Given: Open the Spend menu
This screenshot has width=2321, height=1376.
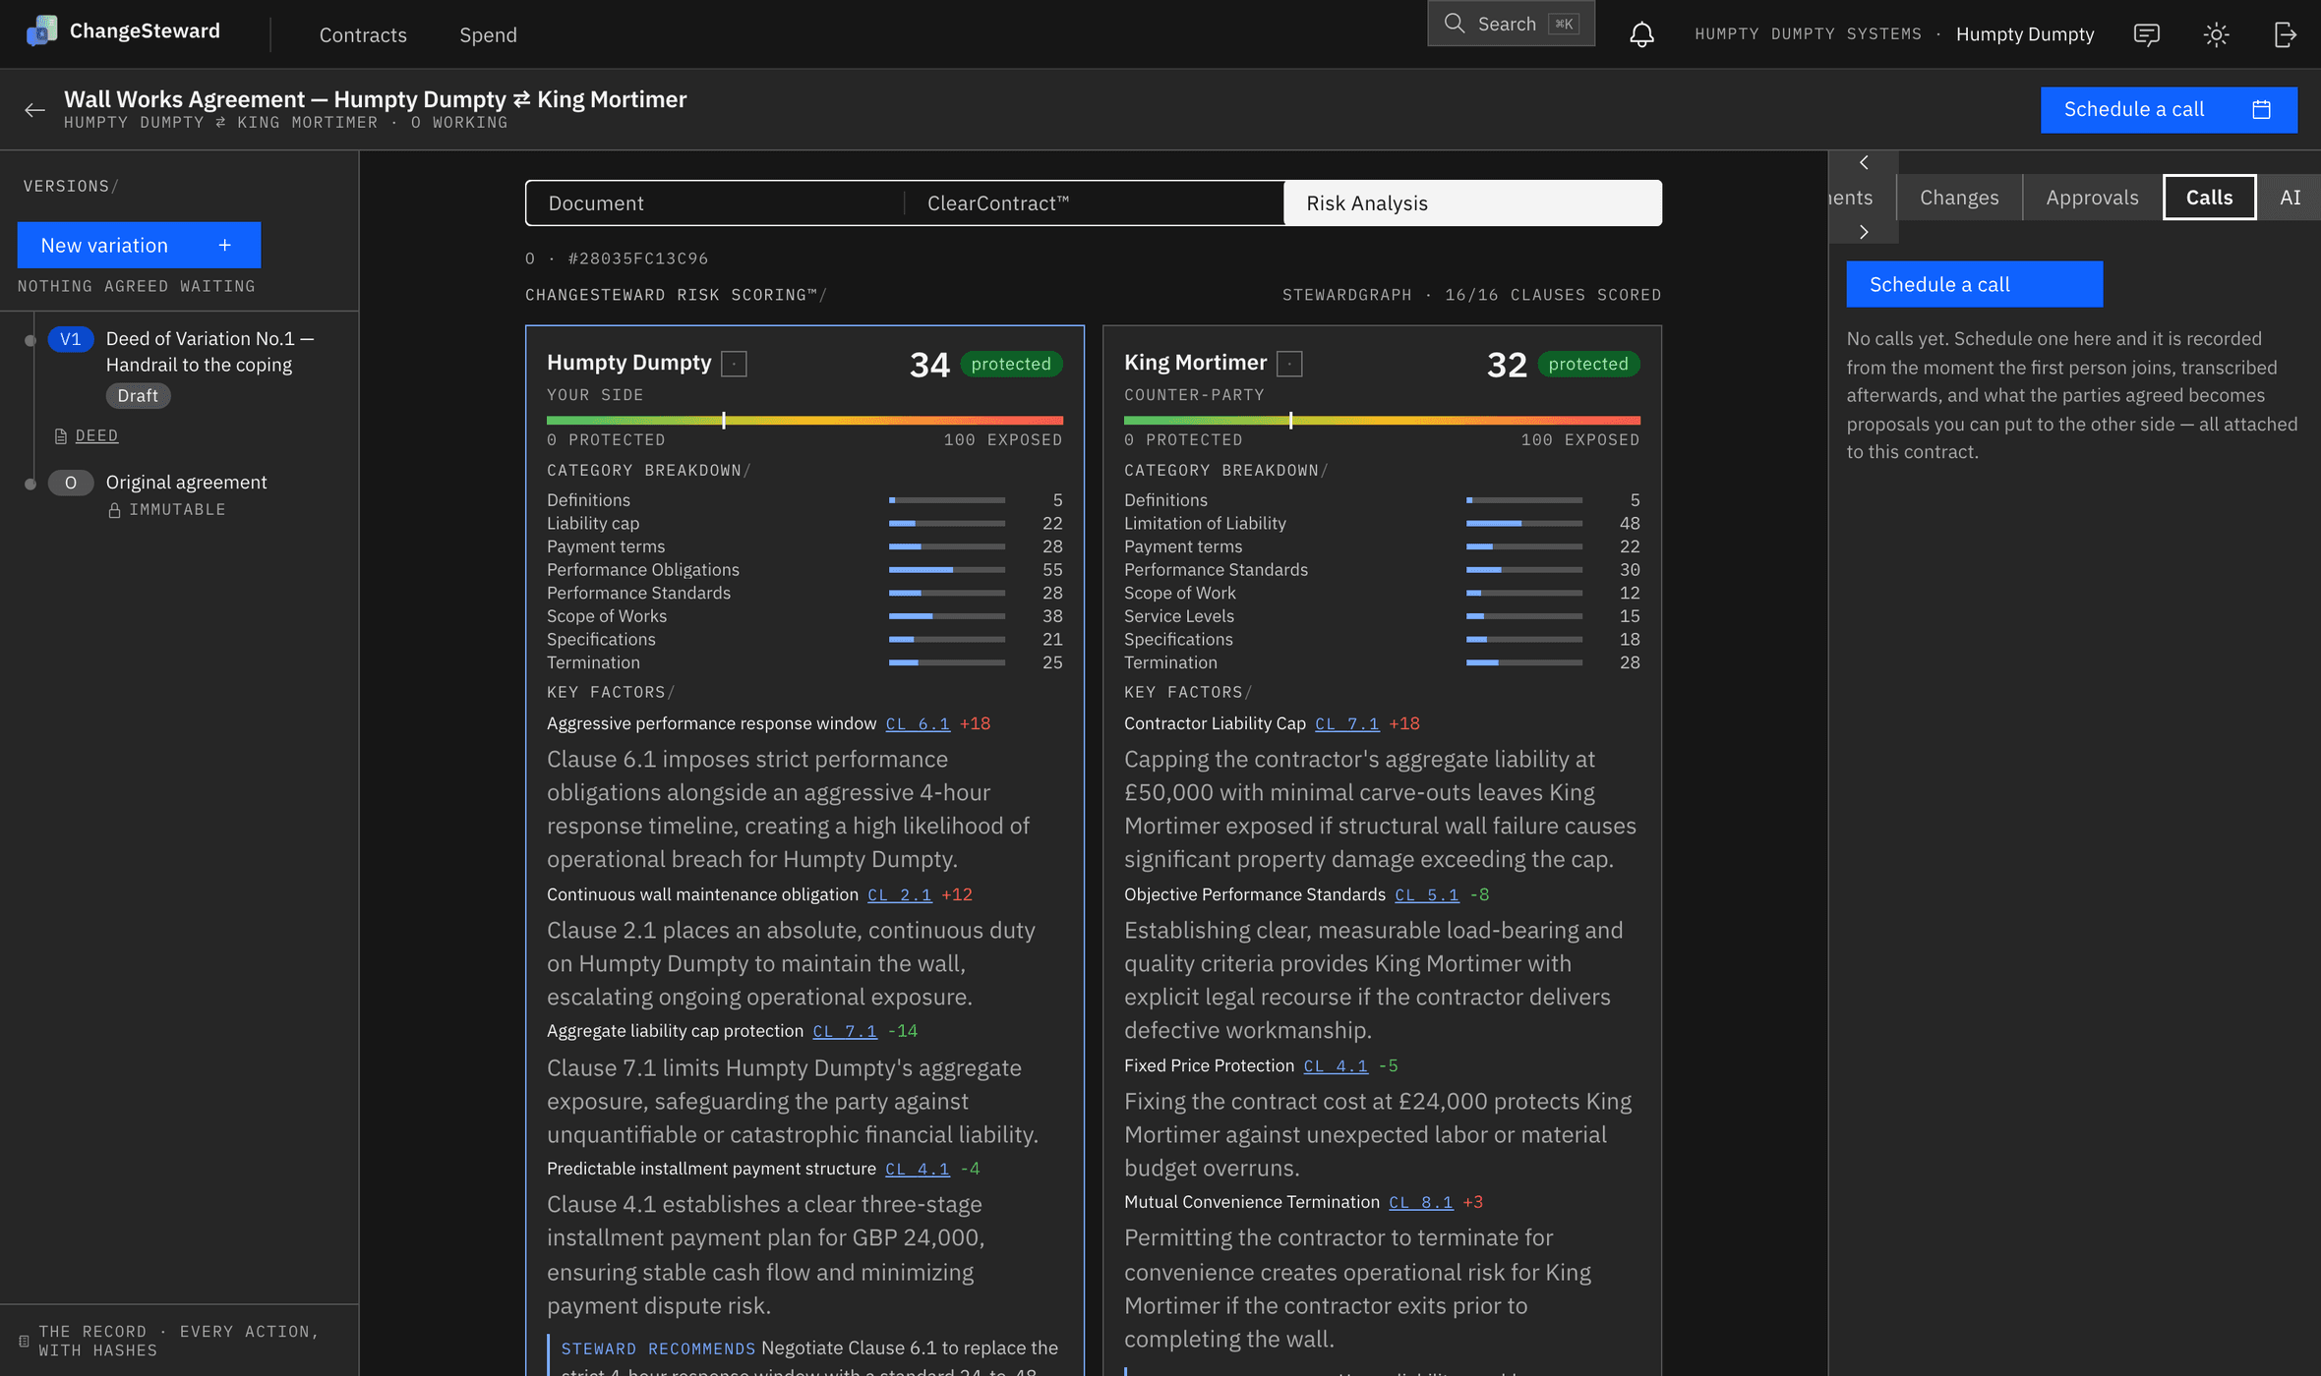Looking at the screenshot, I should click(x=488, y=34).
